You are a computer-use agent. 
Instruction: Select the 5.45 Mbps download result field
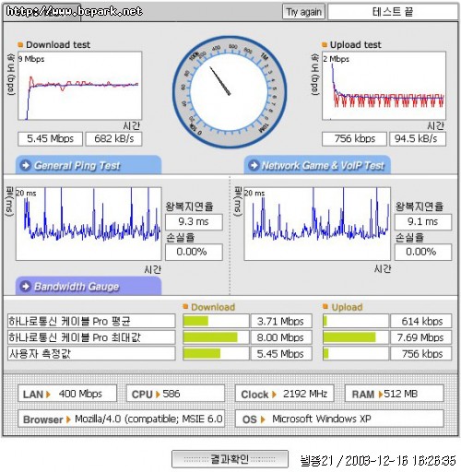coord(51,139)
